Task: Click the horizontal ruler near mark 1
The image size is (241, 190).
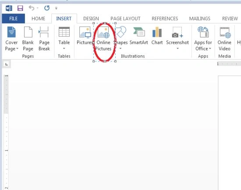Action: point(229,63)
